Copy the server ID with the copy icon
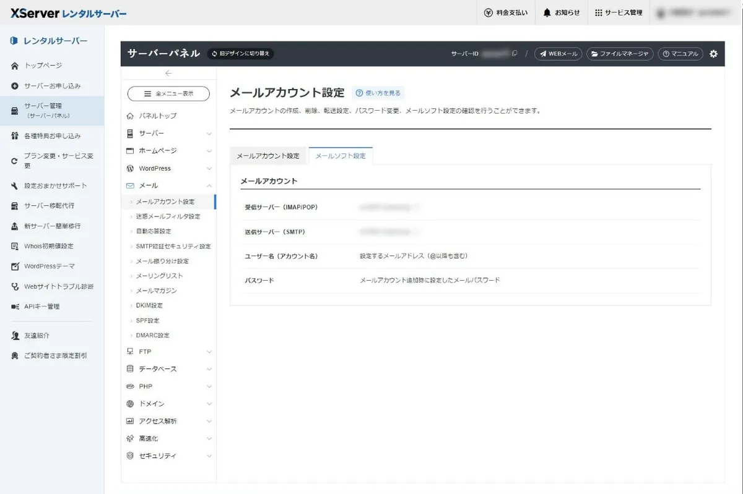743x494 pixels. coord(515,54)
